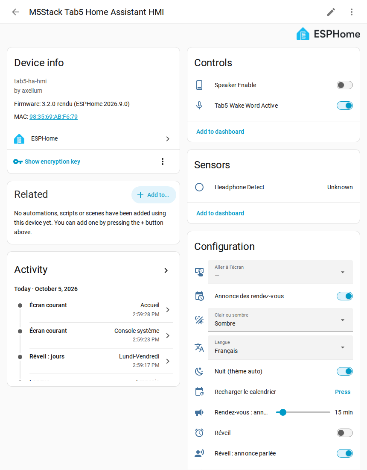The height and width of the screenshot is (470, 367).
Task: Click the Annonce des rendez-vous calendar-clock icon
Action: pyautogui.click(x=199, y=296)
